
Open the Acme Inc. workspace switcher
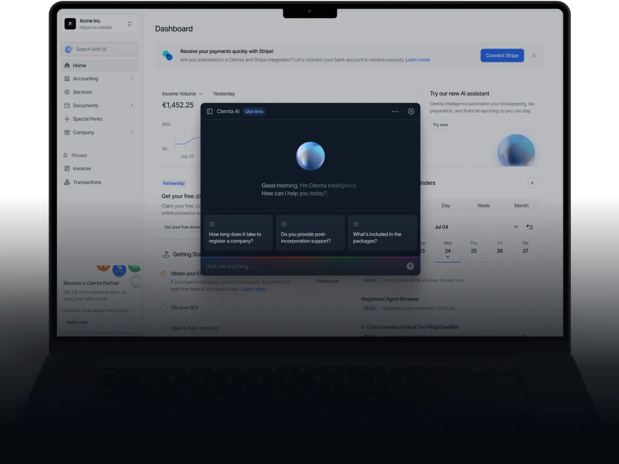click(100, 24)
